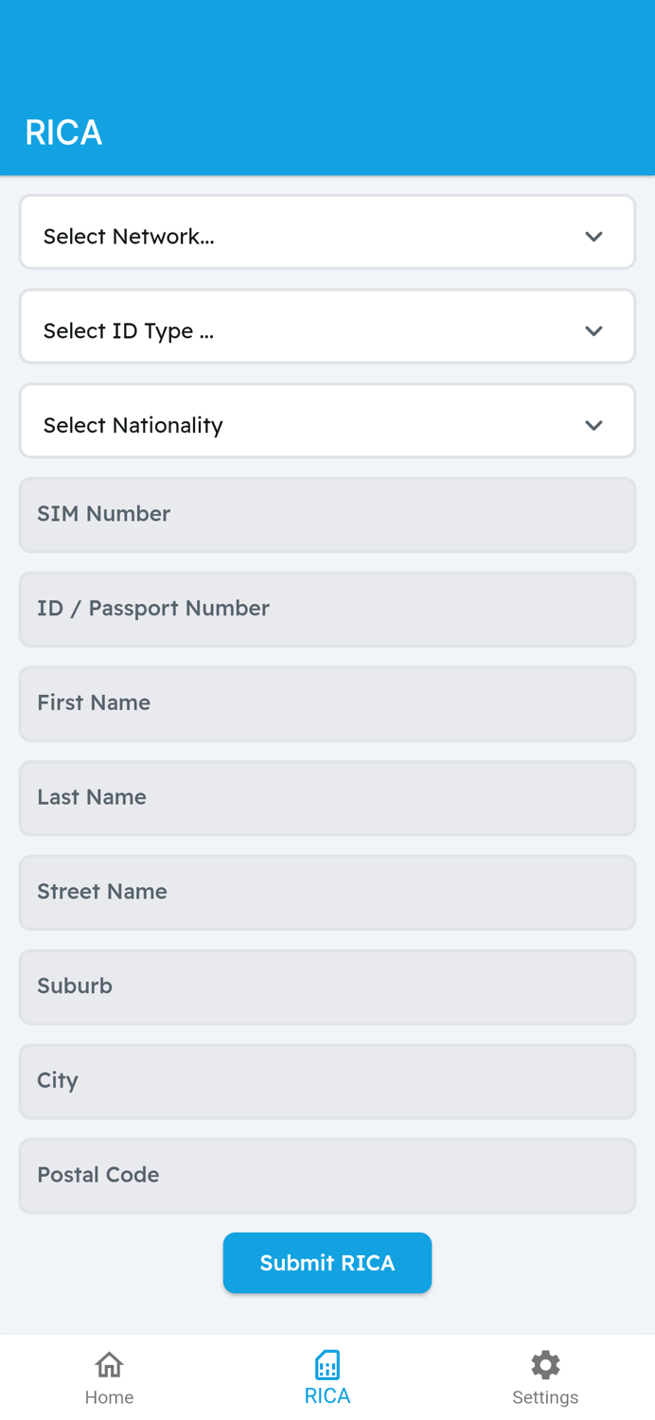655x1420 pixels.
Task: Tap the Home house icon
Action: (109, 1364)
